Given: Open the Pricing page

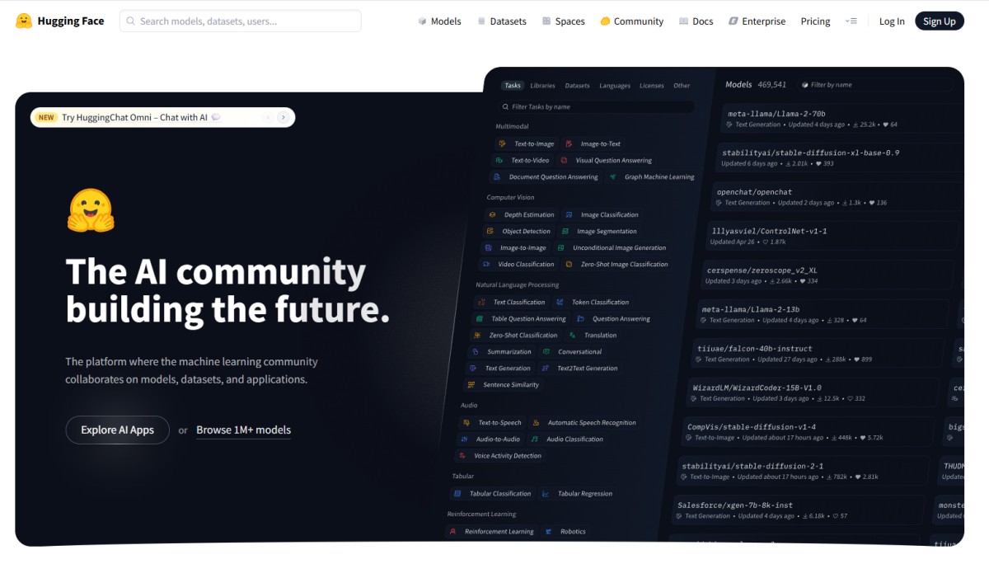Looking at the screenshot, I should [x=815, y=21].
